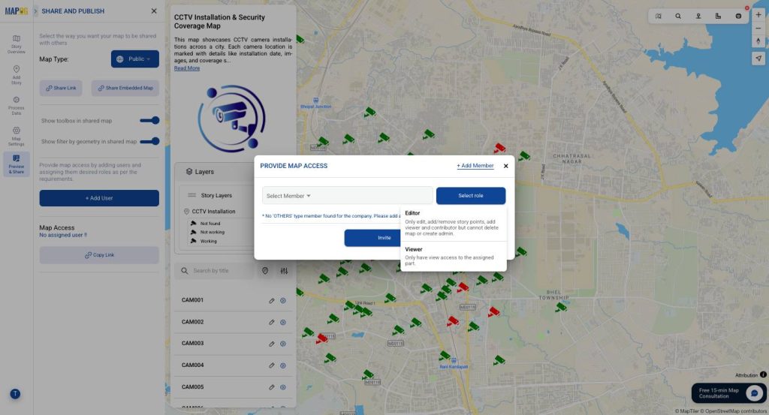Toggle Show toolbox in shared map
This screenshot has width=769, height=415.
tap(149, 120)
